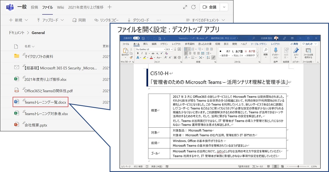Click the Reuse Files icon in Word

tap(308, 50)
